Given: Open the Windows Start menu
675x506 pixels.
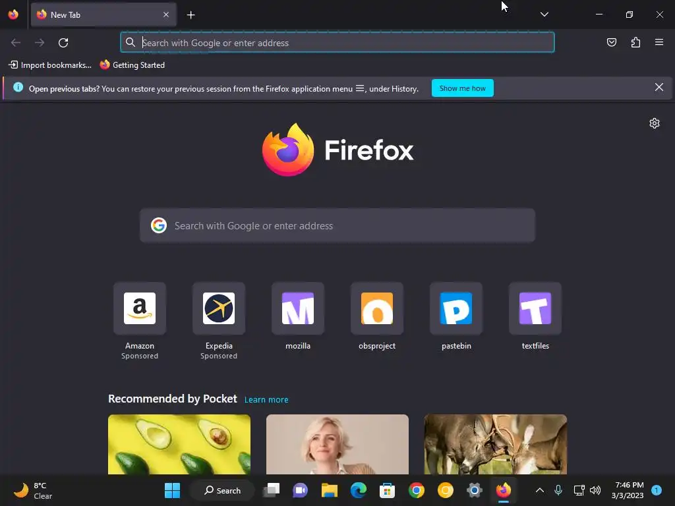Looking at the screenshot, I should (172, 490).
